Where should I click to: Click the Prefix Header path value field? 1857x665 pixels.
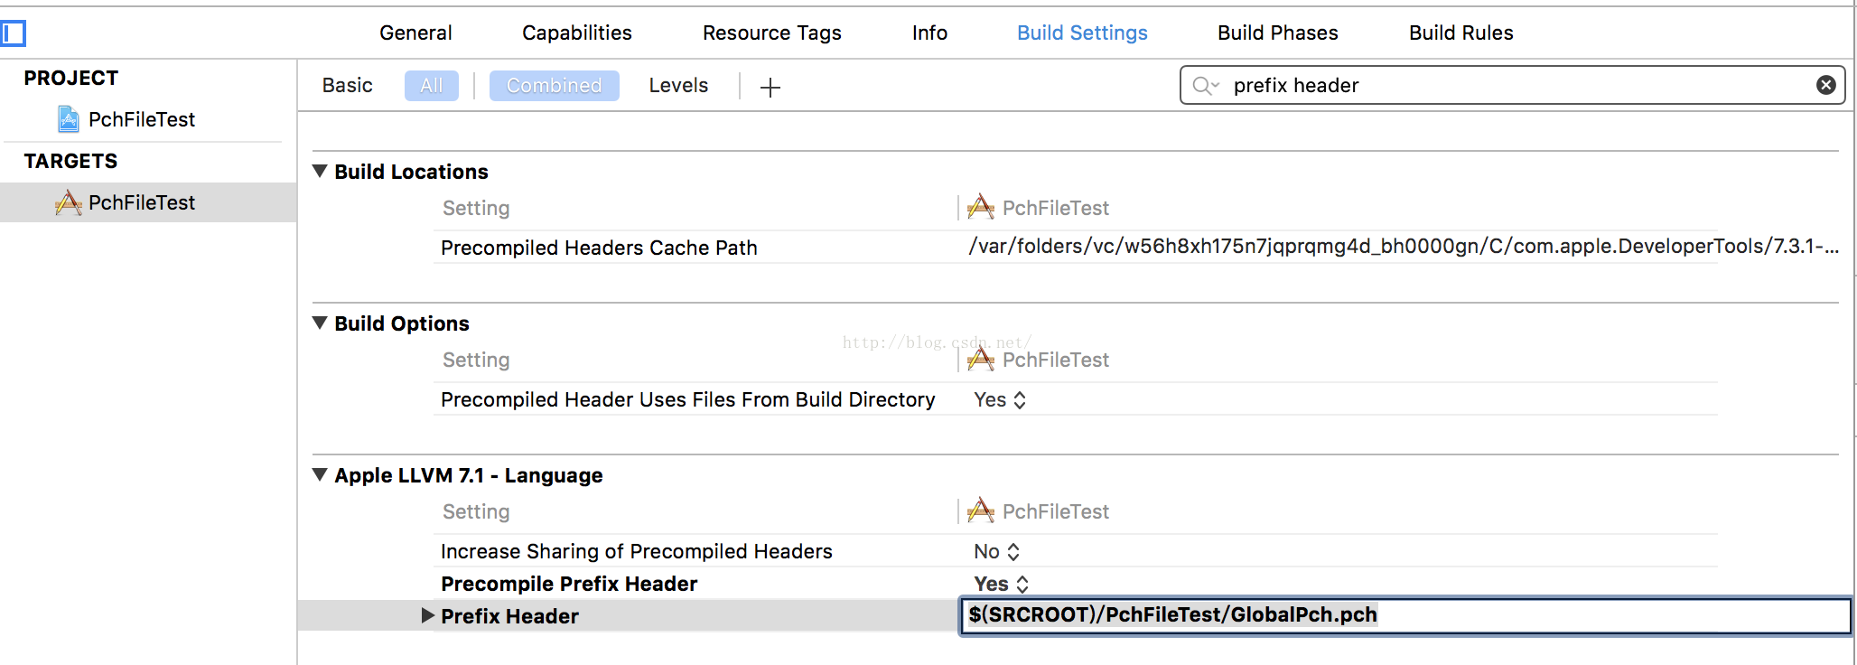[x=1405, y=615]
